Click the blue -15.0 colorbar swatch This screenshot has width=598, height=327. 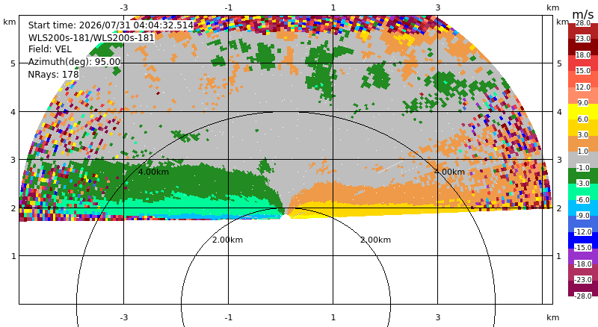[x=583, y=240]
